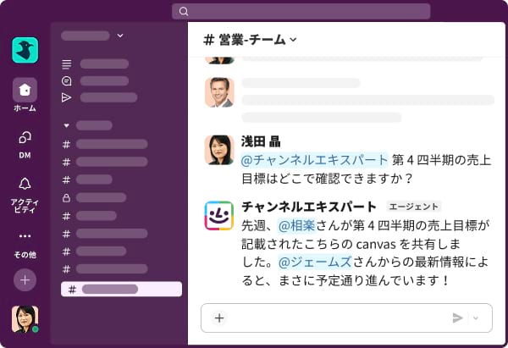
Task: Click the エージェント badge
Action: pos(413,207)
